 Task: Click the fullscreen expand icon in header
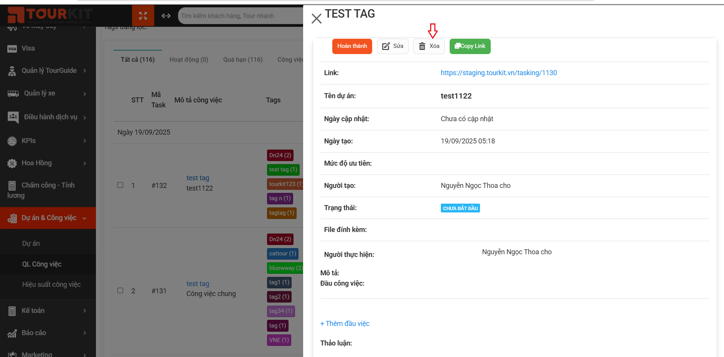click(x=143, y=16)
